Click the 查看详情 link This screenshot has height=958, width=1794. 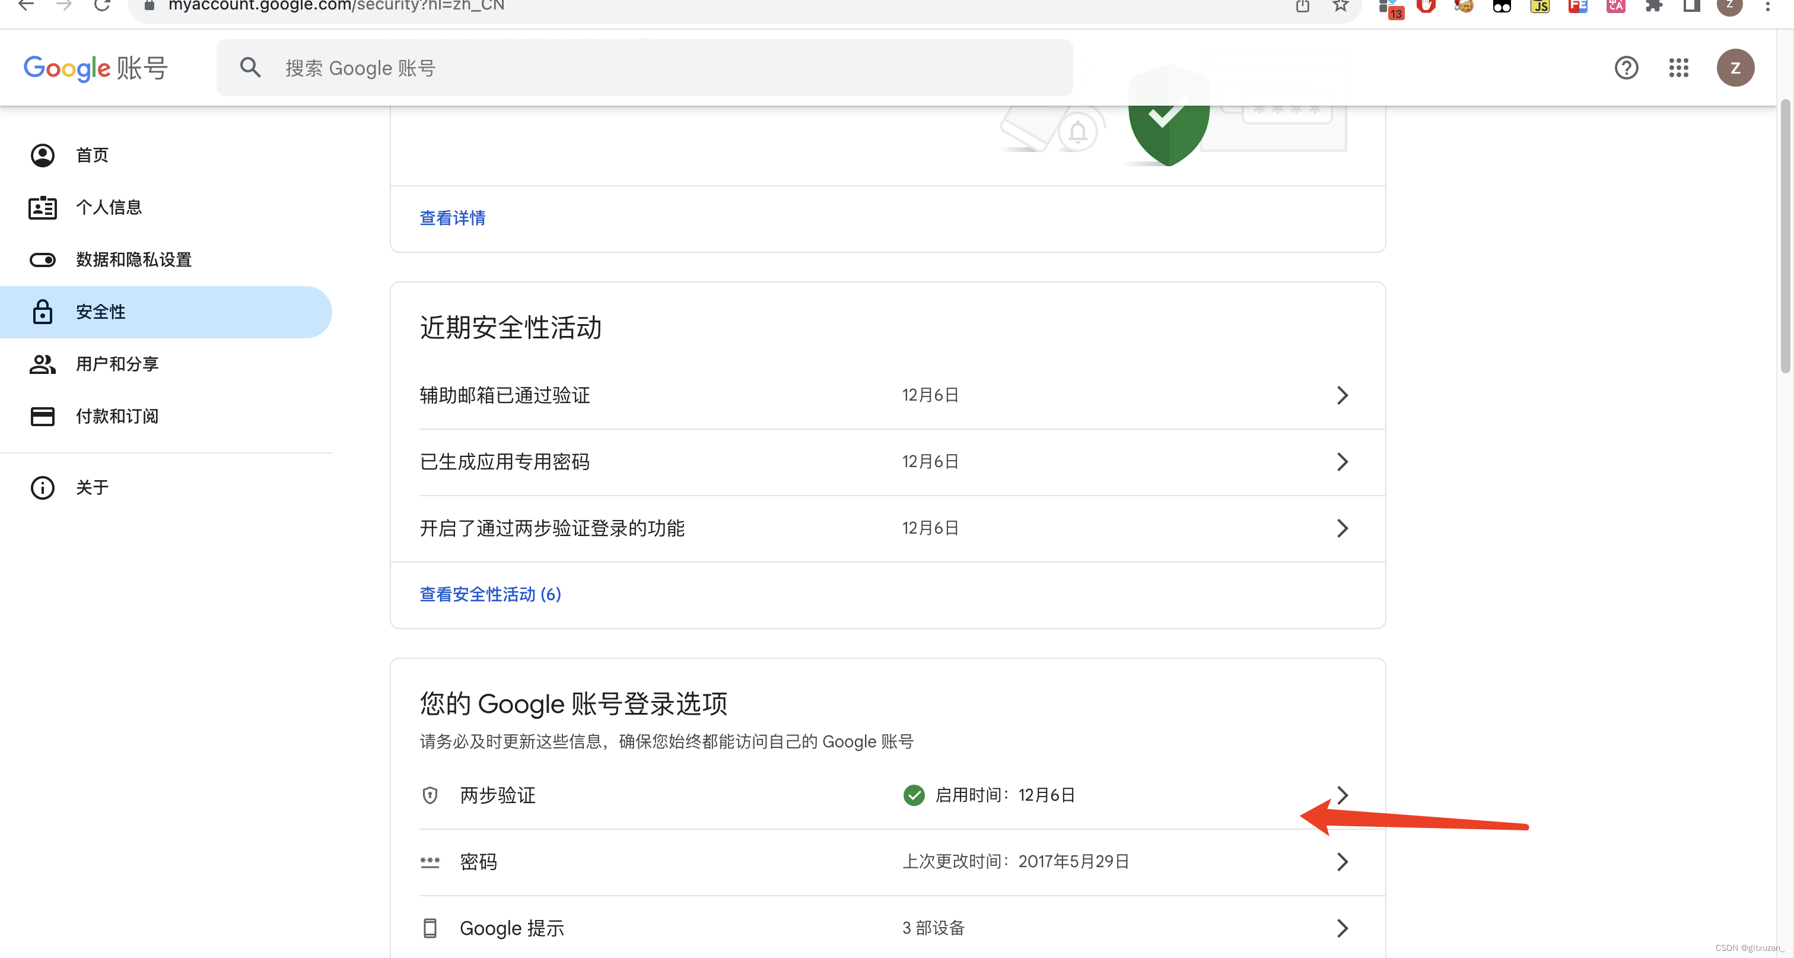(x=452, y=218)
